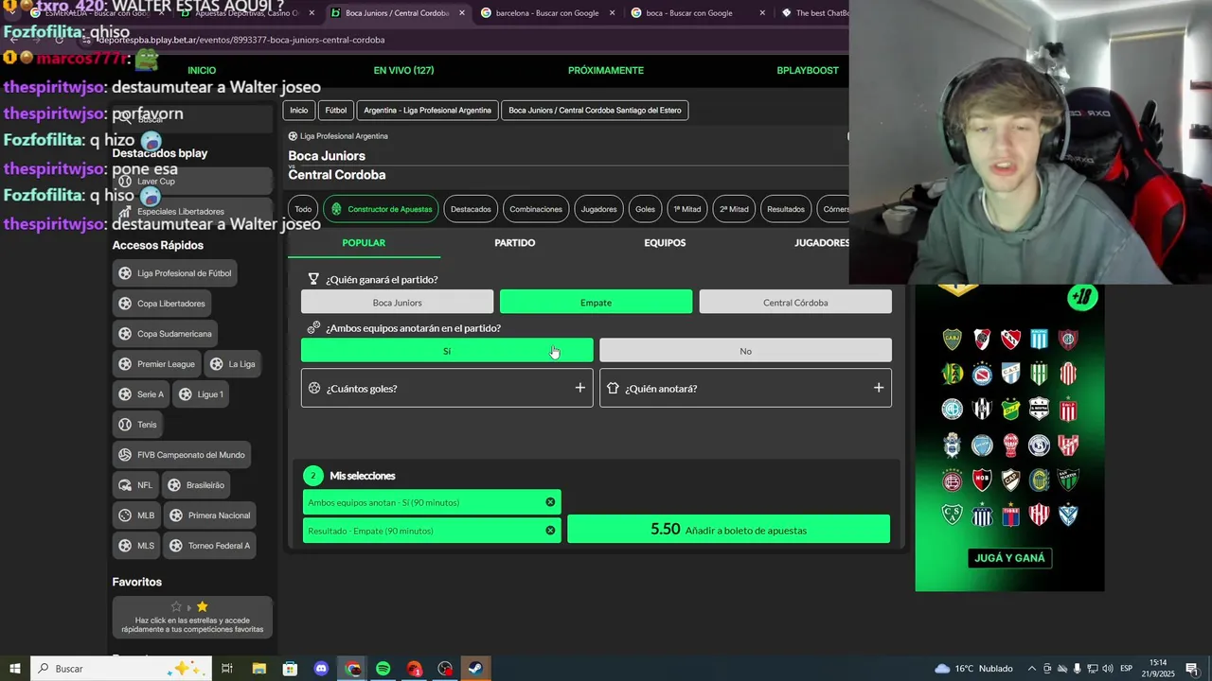
Task: Click the baseball icon beside MLB
Action: pos(125,515)
